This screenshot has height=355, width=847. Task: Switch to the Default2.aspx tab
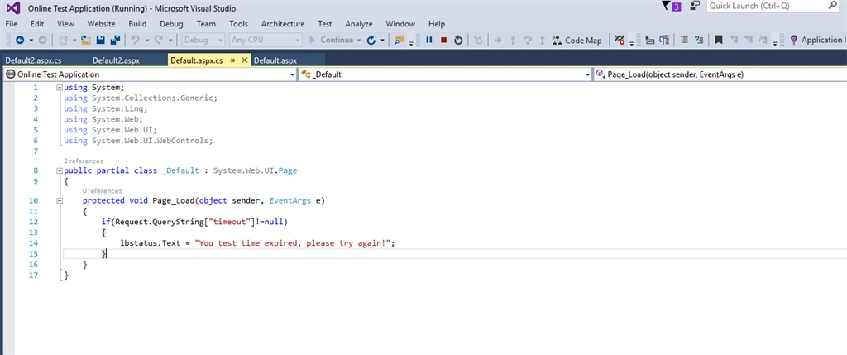[116, 60]
